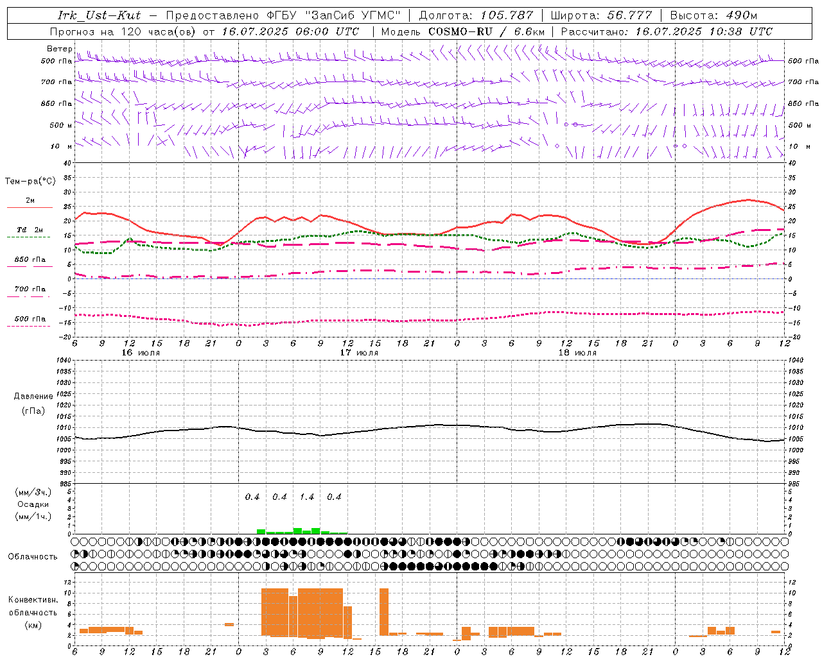Click the Давление pressure panel title
Image resolution: width=822 pixels, height=657 pixels.
click(x=33, y=397)
